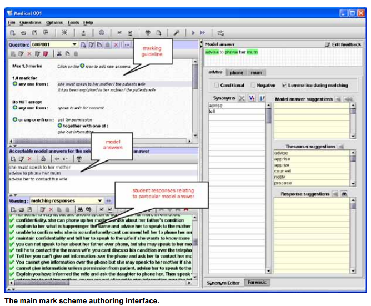The image size is (371, 306).
Task: Switch to the Forensic tab
Action: point(257,282)
